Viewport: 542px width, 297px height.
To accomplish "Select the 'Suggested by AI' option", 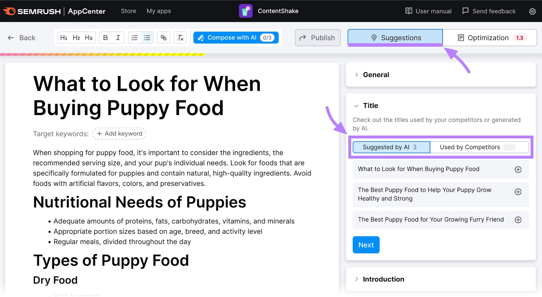I will pos(391,147).
